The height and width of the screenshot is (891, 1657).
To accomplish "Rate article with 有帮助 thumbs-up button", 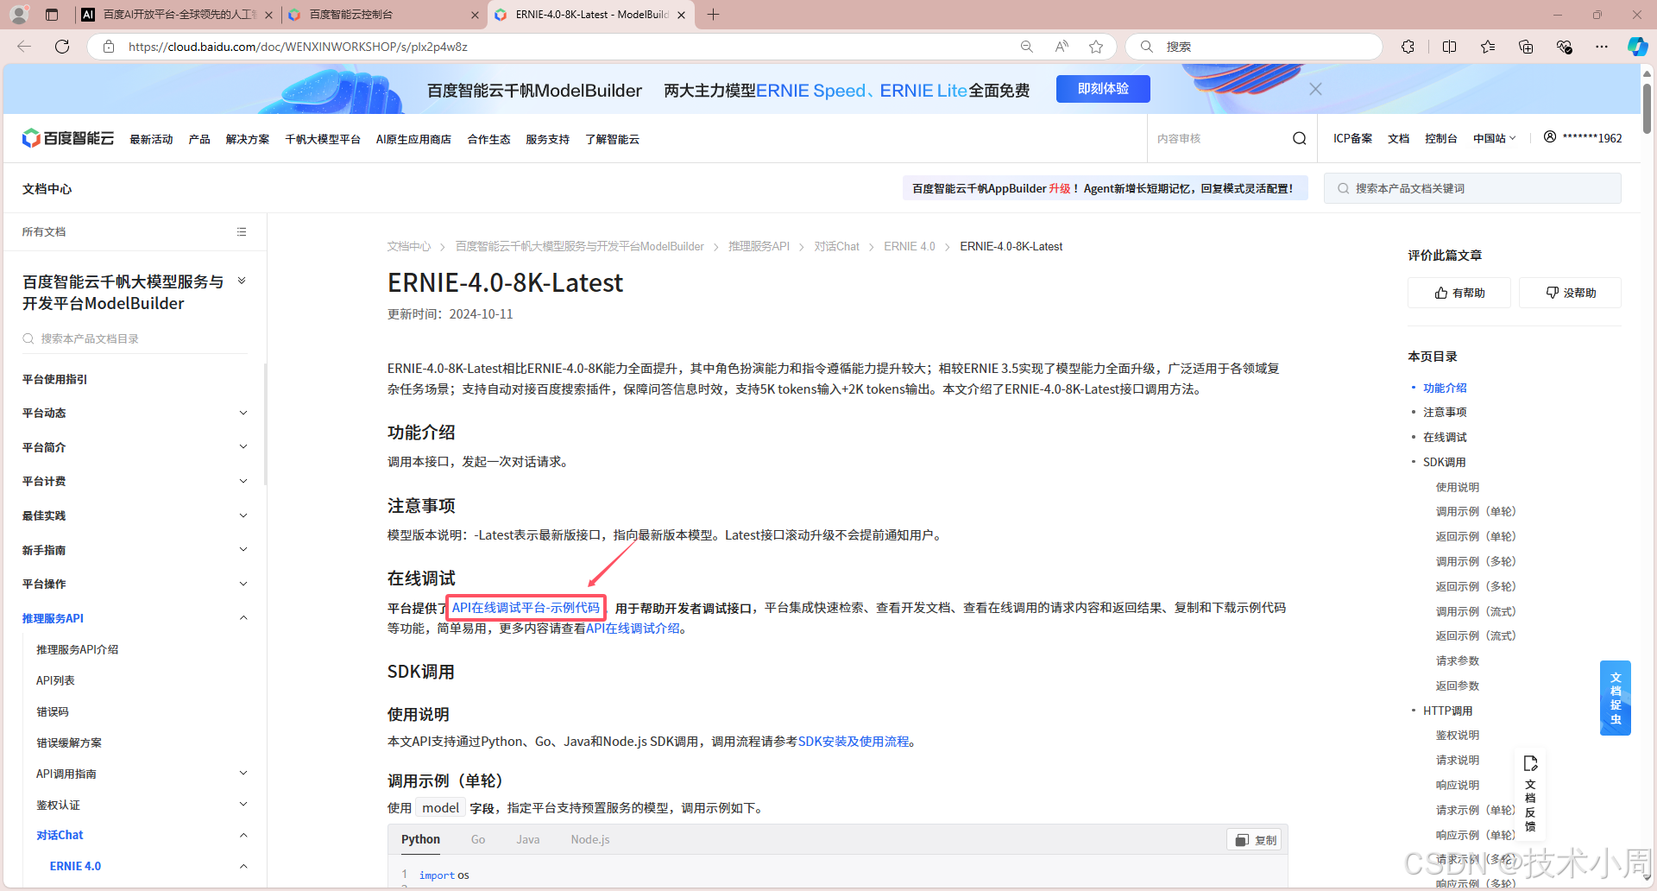I will pyautogui.click(x=1459, y=293).
